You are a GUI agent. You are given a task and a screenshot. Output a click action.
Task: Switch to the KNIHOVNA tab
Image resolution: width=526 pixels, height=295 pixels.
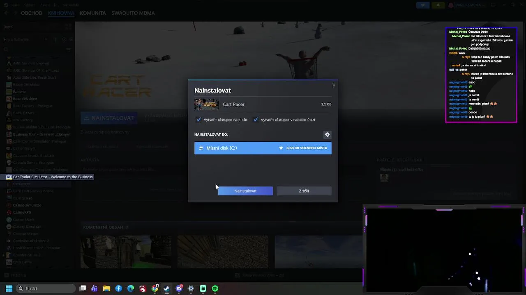pyautogui.click(x=61, y=13)
